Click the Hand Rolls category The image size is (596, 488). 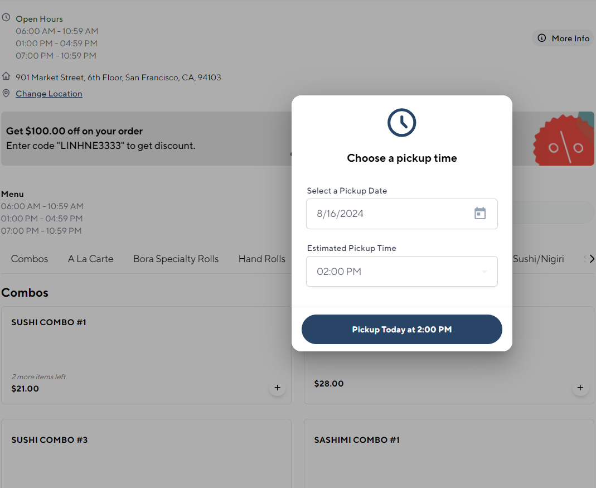pos(262,259)
